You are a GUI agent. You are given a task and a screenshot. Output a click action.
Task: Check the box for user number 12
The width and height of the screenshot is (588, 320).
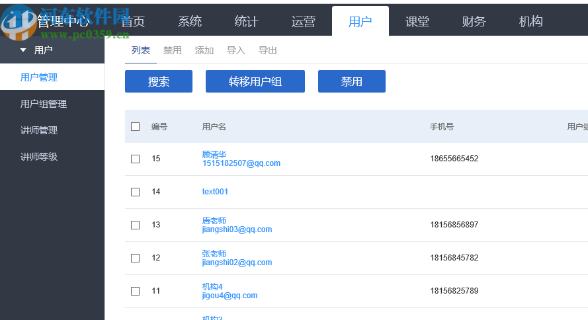(x=136, y=258)
